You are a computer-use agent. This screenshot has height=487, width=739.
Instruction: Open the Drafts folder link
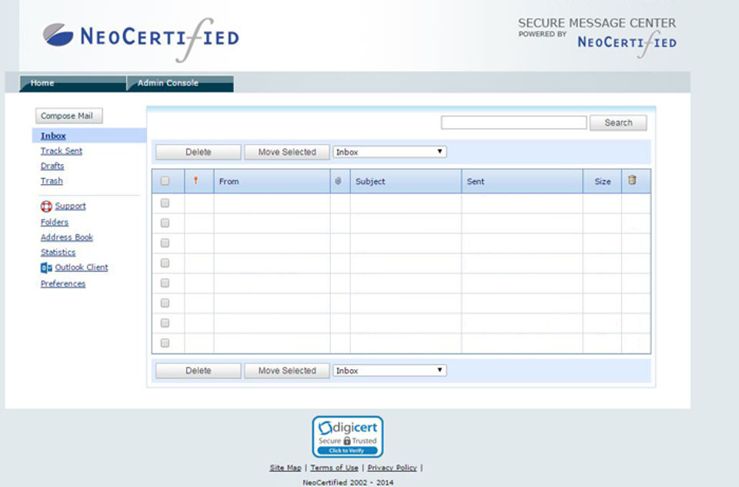[52, 166]
